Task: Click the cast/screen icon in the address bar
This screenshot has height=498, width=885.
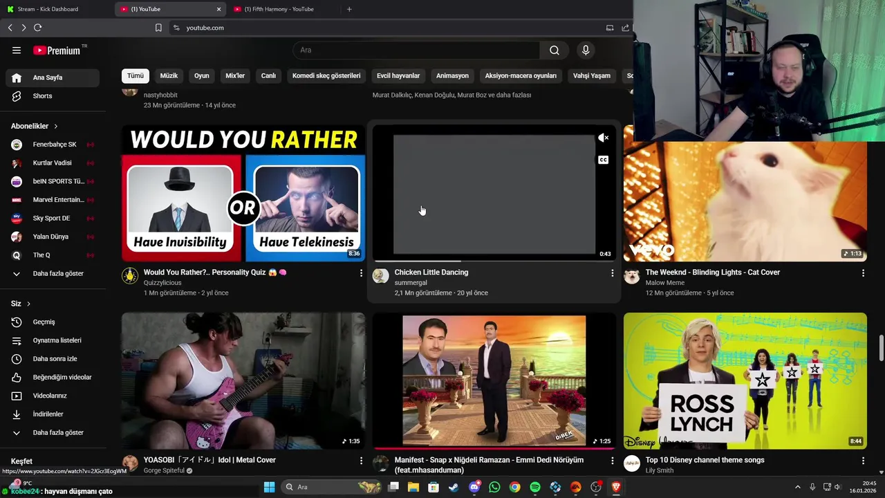Action: [610, 28]
